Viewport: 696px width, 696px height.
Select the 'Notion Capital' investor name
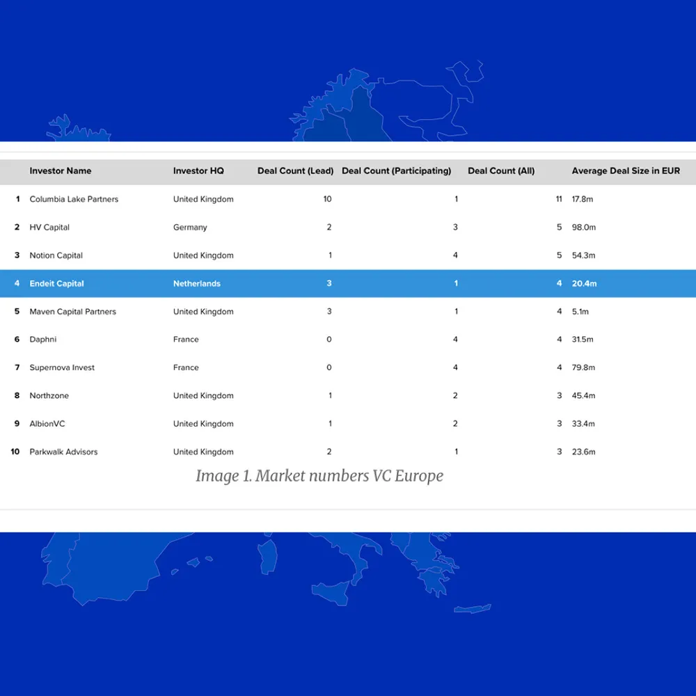[56, 255]
